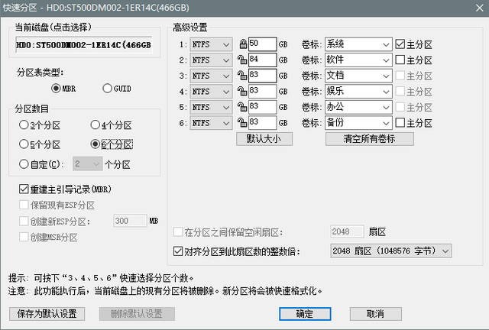
Task: Open file system dropdown for partition 2
Action: pyautogui.click(x=211, y=60)
